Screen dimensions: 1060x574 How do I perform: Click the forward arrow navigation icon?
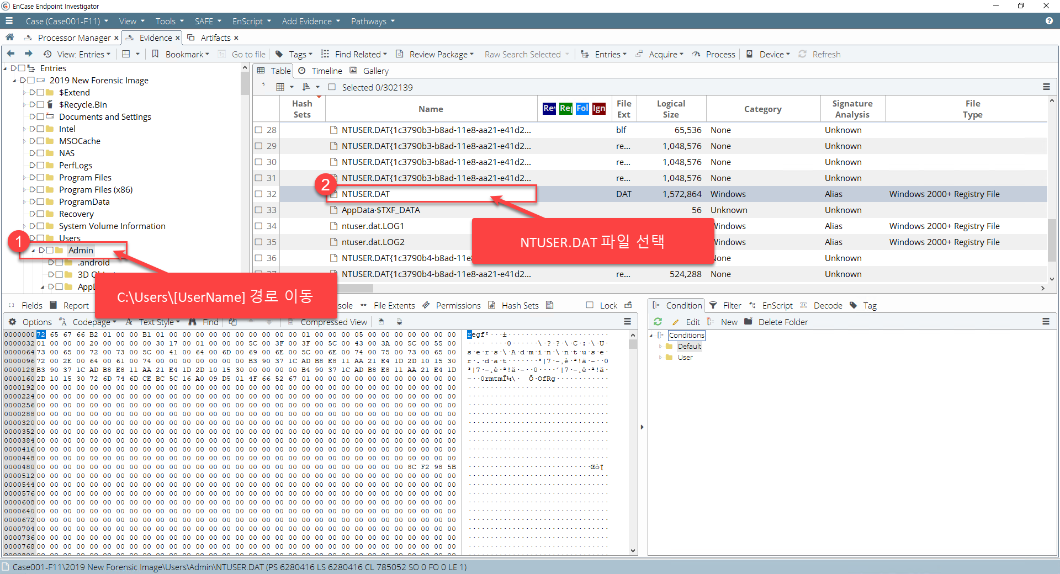pos(29,54)
